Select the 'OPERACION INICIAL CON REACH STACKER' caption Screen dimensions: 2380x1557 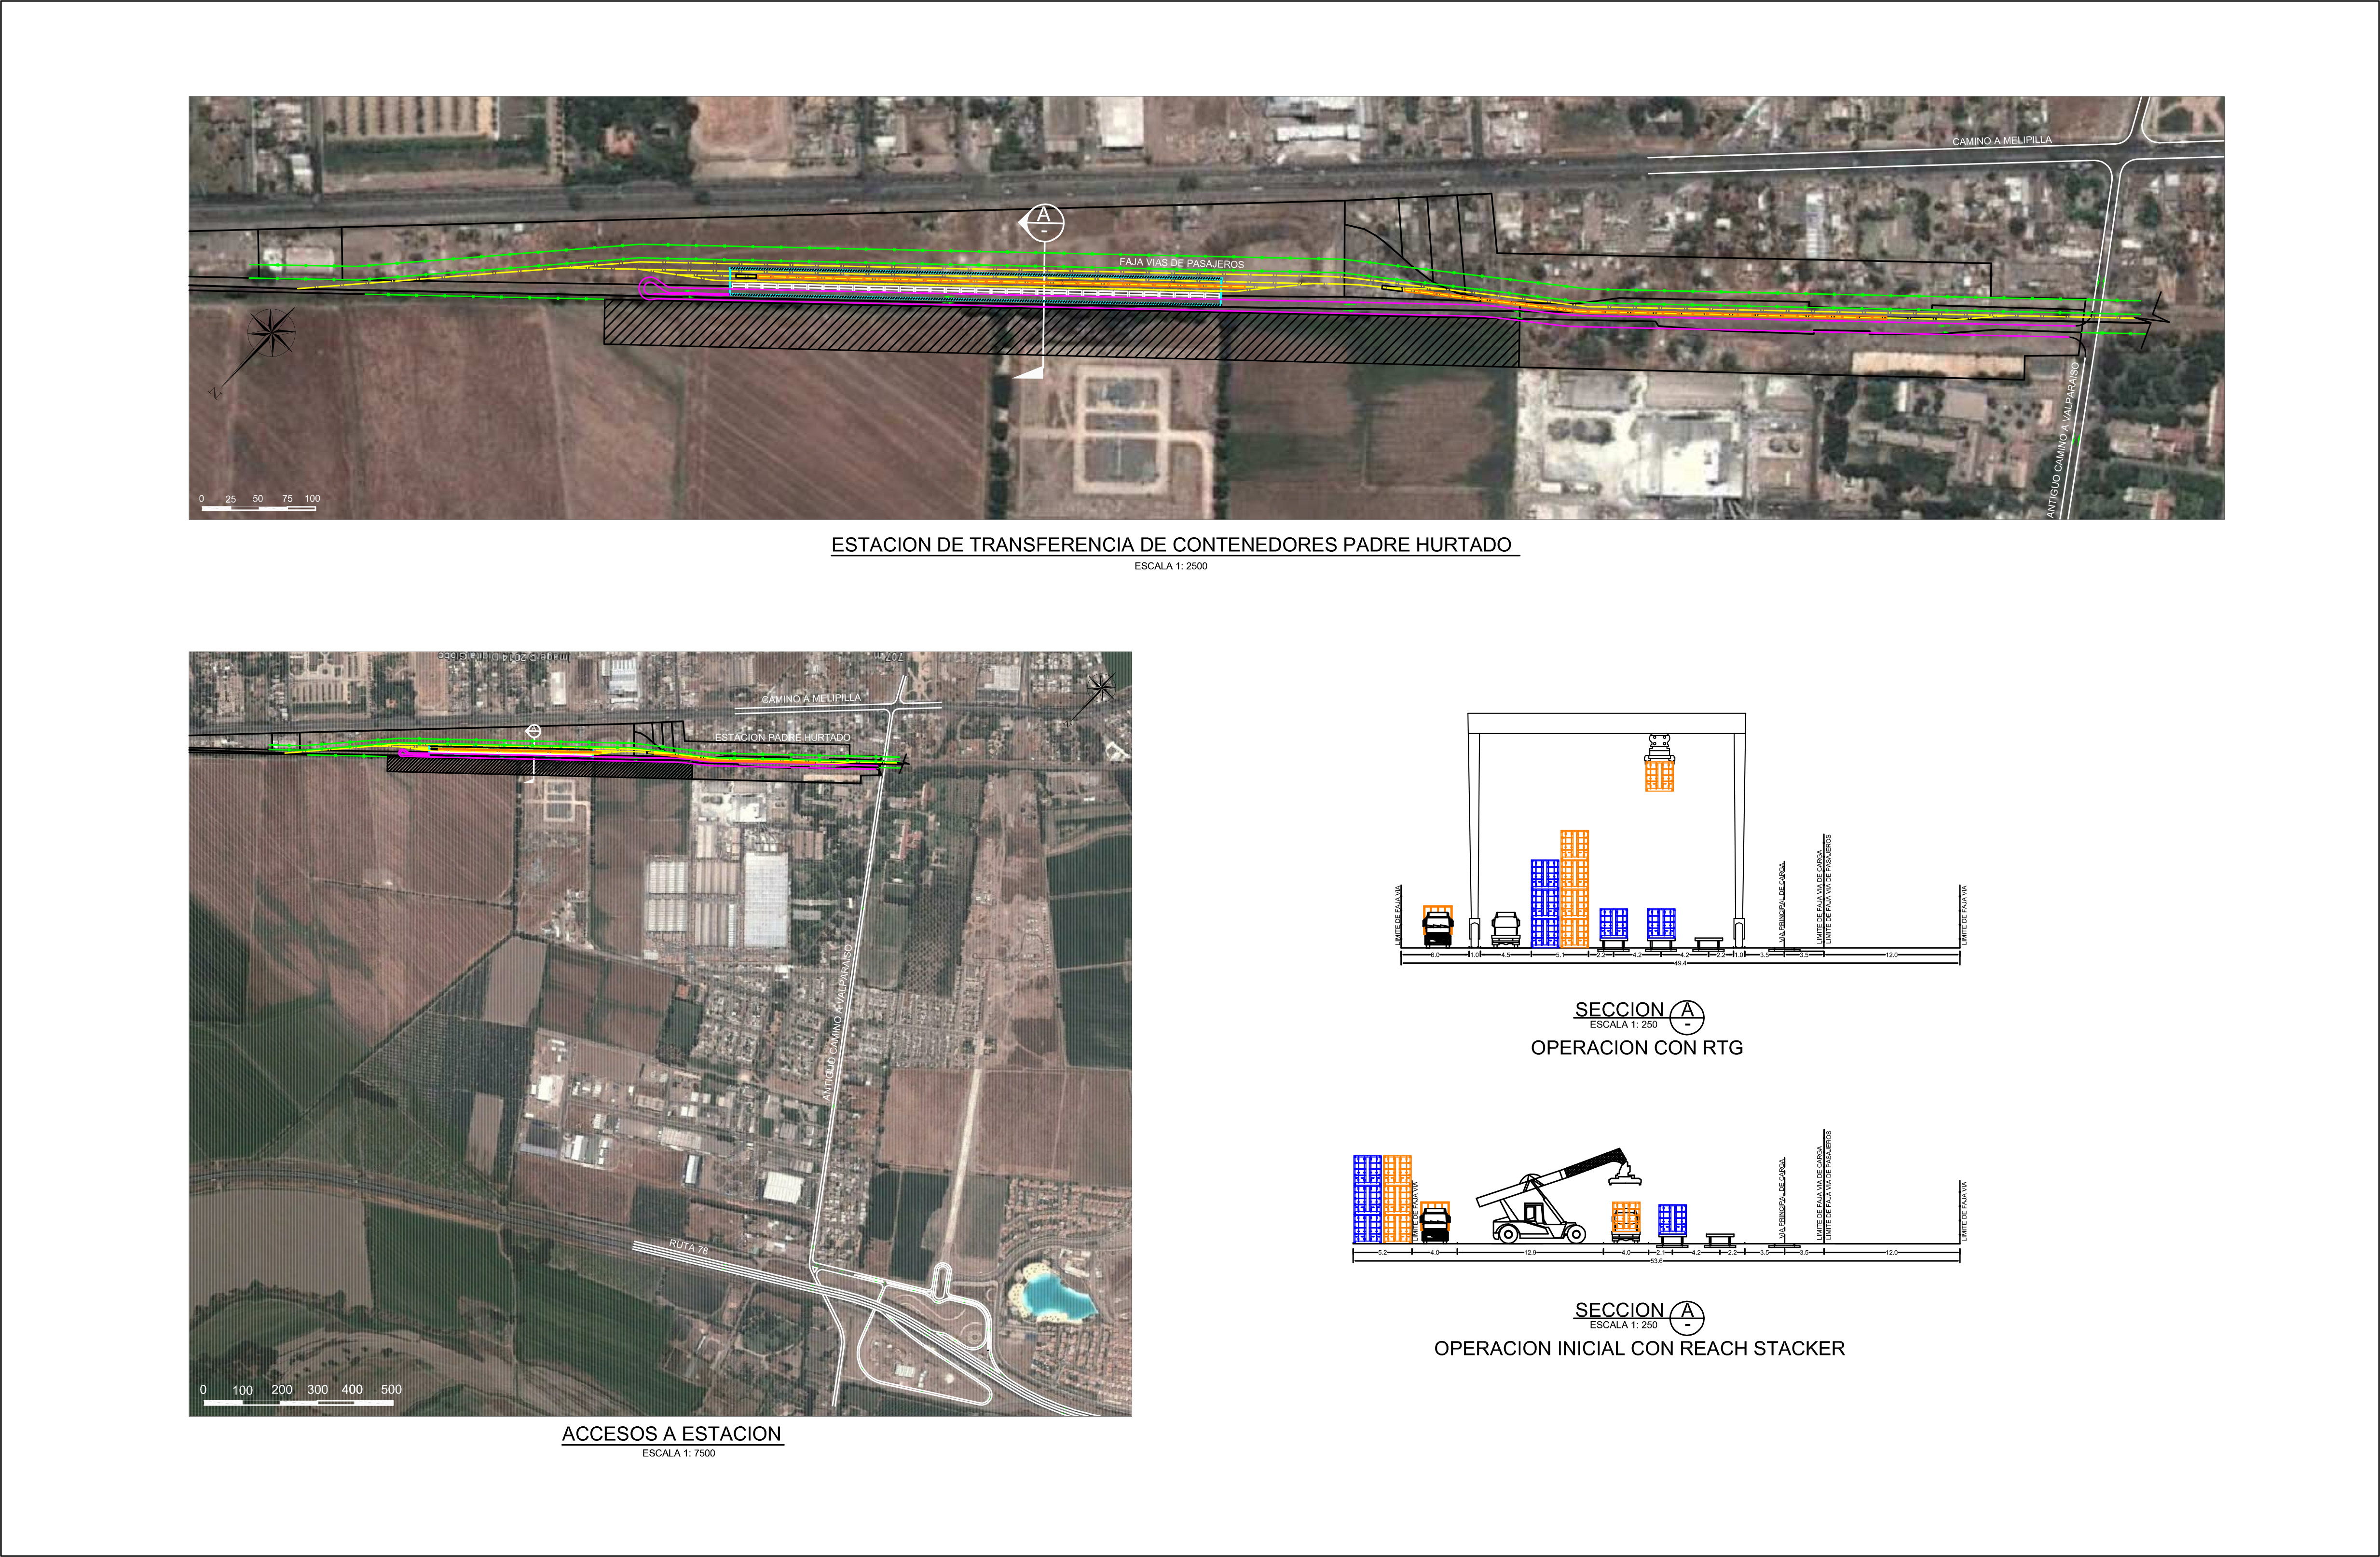1639,1348
